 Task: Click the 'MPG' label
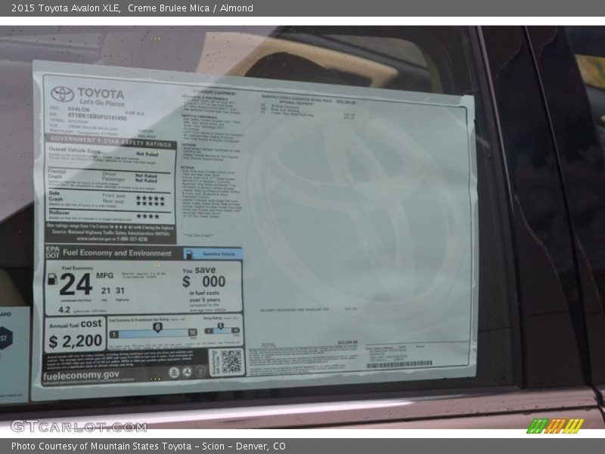[x=104, y=275]
